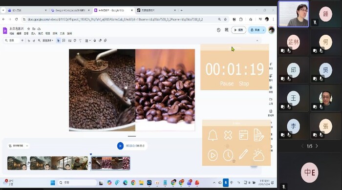Click the note-with-pencil icon in orange widget

258,135
